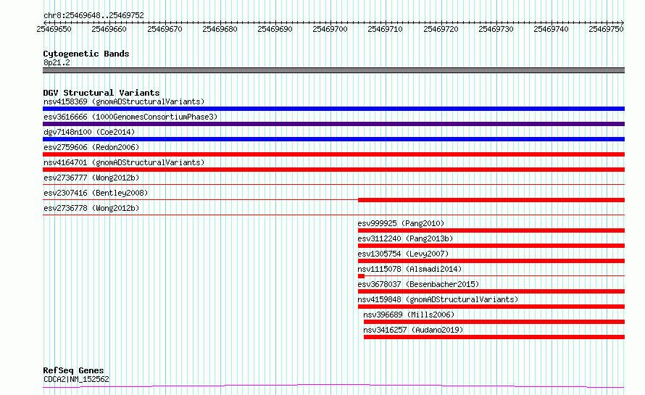Select the thick red segment of esv2307416

tap(491, 200)
